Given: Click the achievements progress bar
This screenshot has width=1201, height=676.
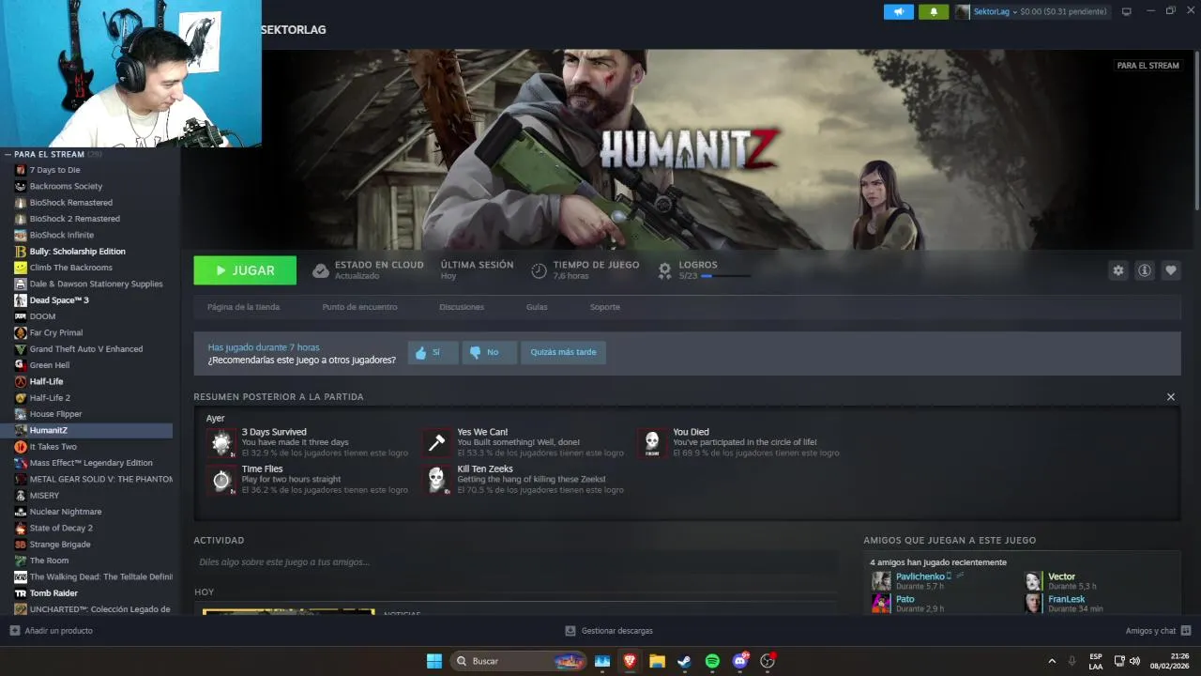Looking at the screenshot, I should 725,276.
